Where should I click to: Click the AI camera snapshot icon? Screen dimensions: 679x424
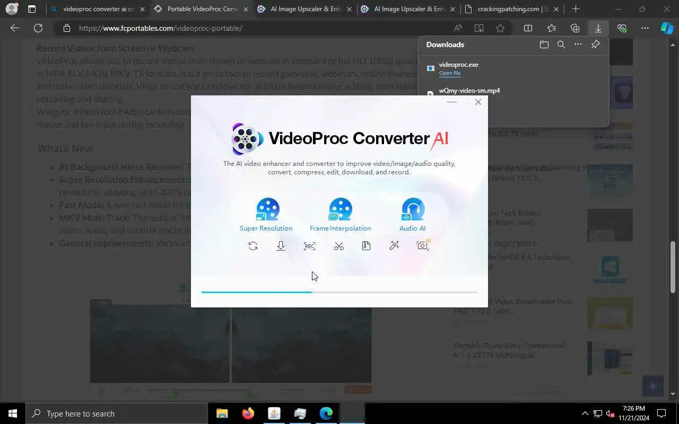[x=423, y=245]
